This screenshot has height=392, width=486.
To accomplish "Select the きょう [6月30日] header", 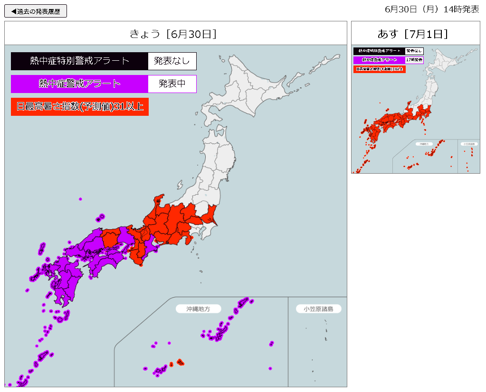I will [x=175, y=34].
